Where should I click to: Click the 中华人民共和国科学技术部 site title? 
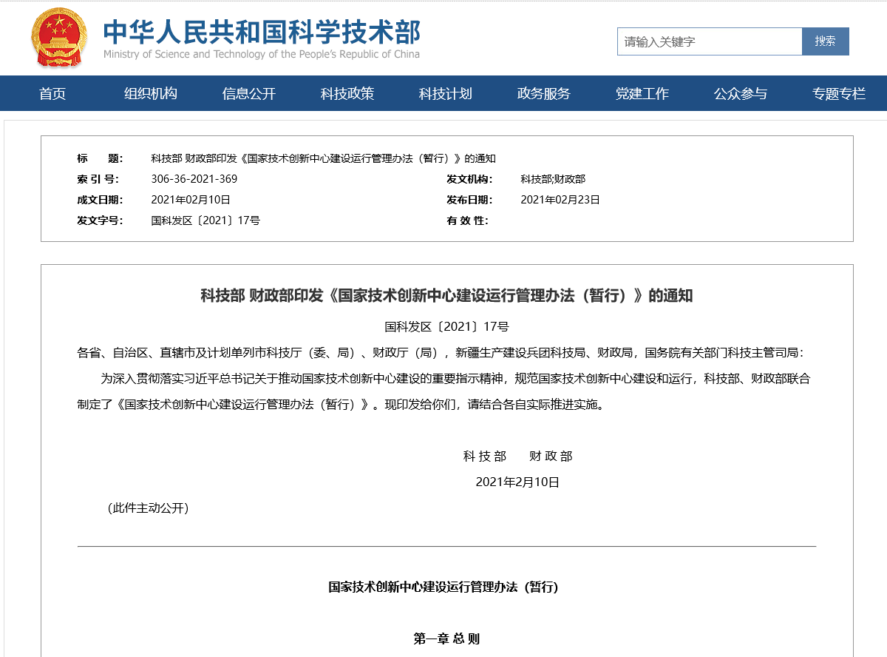point(262,33)
